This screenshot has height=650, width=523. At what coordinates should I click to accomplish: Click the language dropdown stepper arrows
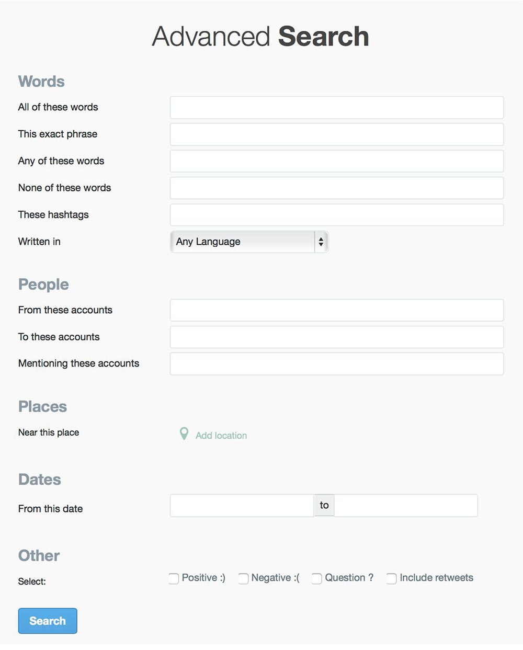[x=321, y=242]
